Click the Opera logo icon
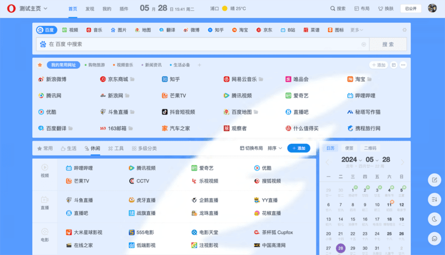Image resolution: width=445 pixels, height=255 pixels. coord(11,8)
